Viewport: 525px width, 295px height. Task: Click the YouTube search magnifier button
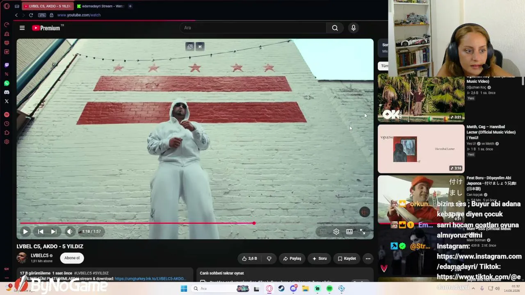[x=335, y=28]
